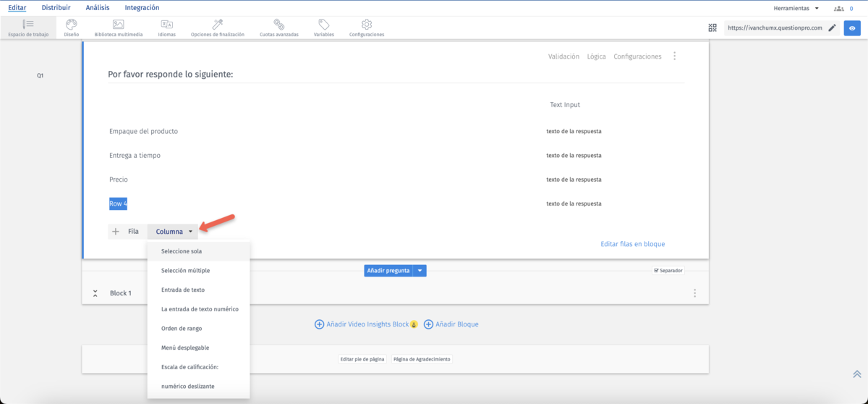Viewport: 868px width, 404px height.
Task: Select the Empaque del producto row label
Action: [143, 131]
